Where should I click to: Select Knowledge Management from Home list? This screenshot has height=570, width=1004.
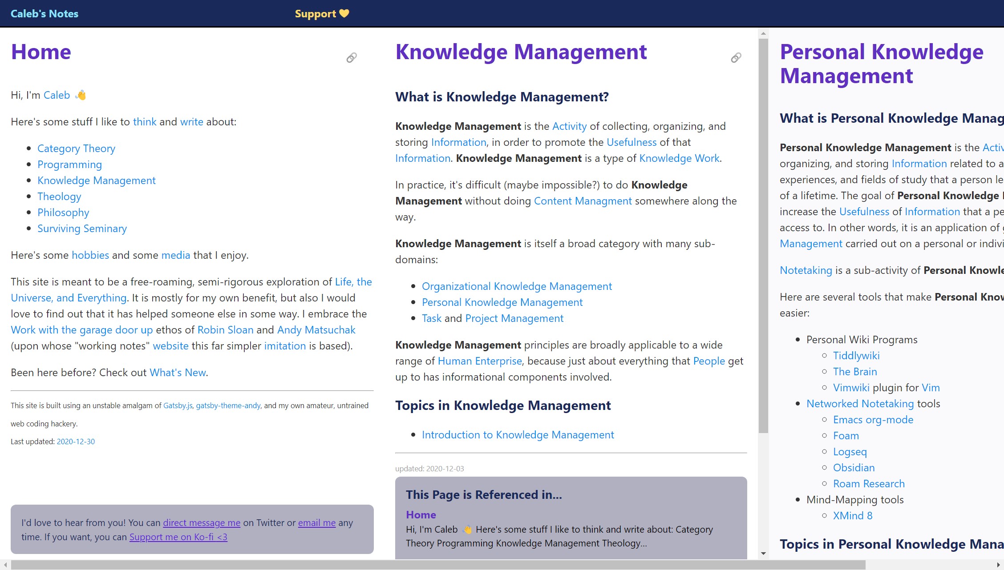97,180
